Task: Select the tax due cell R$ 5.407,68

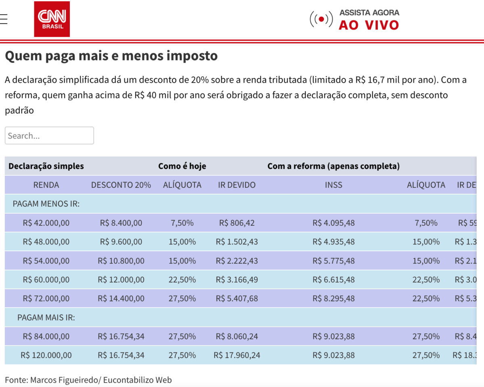Action: pos(237,299)
